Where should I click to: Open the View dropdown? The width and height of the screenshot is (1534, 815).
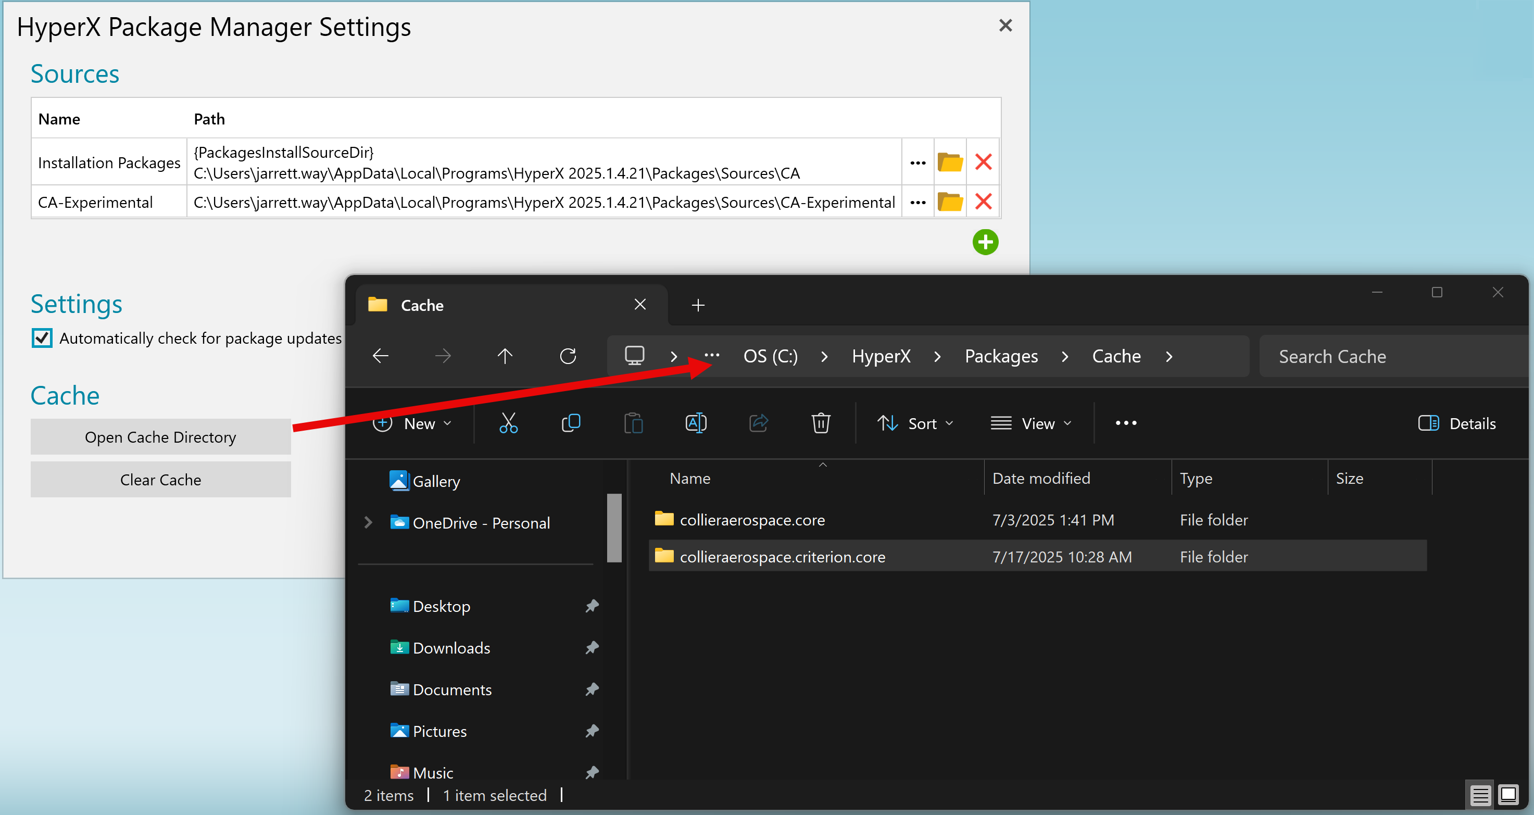tap(1031, 423)
